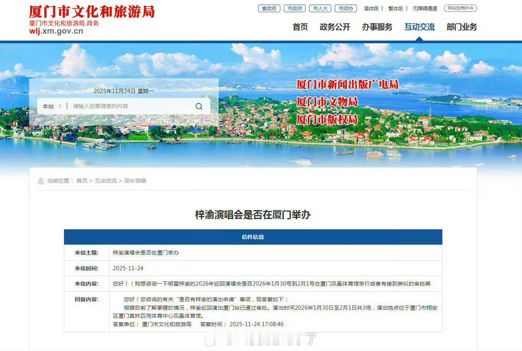This screenshot has height=351, width=522.
Task: Open the 本站 search scope dropdown
Action: [x=52, y=106]
